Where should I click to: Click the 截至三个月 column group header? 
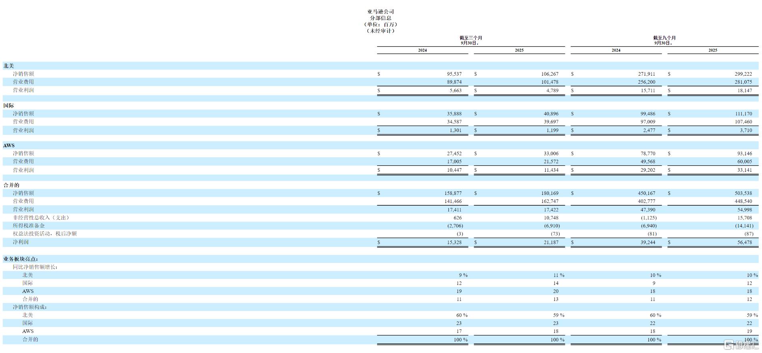pos(471,38)
